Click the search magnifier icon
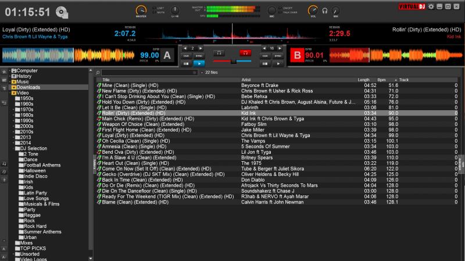The height and width of the screenshot is (261, 465). tap(98, 72)
